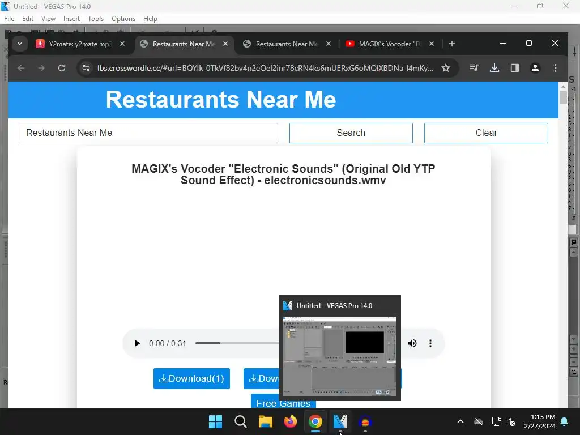Go back to the previous page
The image size is (580, 435).
21,68
